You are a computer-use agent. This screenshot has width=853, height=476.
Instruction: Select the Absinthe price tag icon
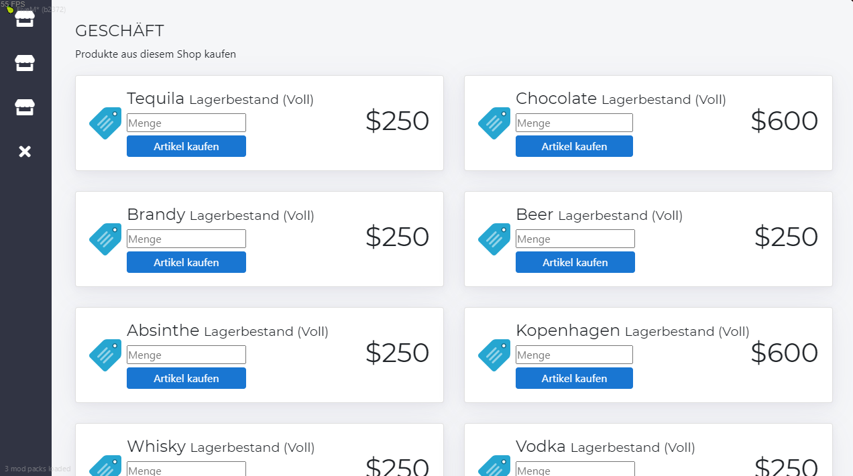(105, 355)
